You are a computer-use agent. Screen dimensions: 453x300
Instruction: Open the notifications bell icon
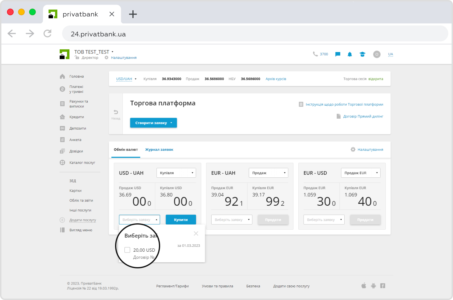[350, 54]
